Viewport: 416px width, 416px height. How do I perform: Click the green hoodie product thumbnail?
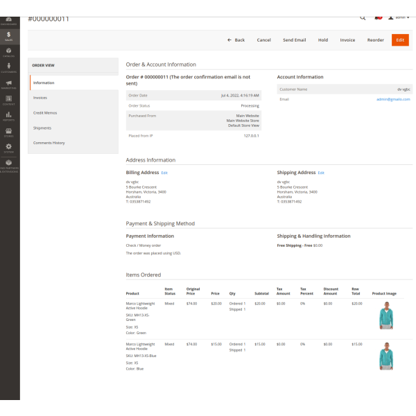click(x=385, y=318)
